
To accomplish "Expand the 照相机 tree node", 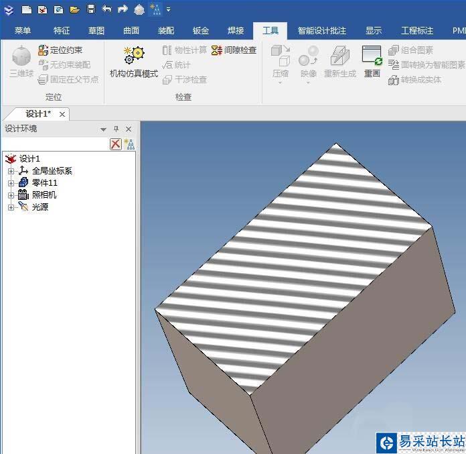I will [11, 195].
